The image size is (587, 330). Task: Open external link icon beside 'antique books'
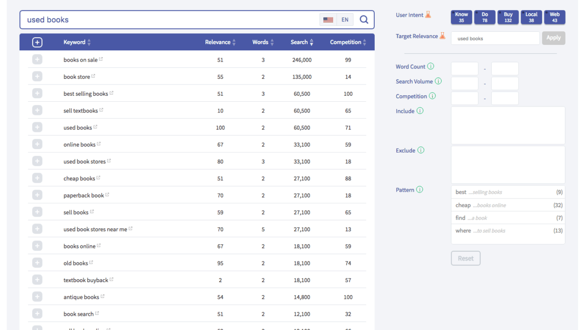coord(103,296)
